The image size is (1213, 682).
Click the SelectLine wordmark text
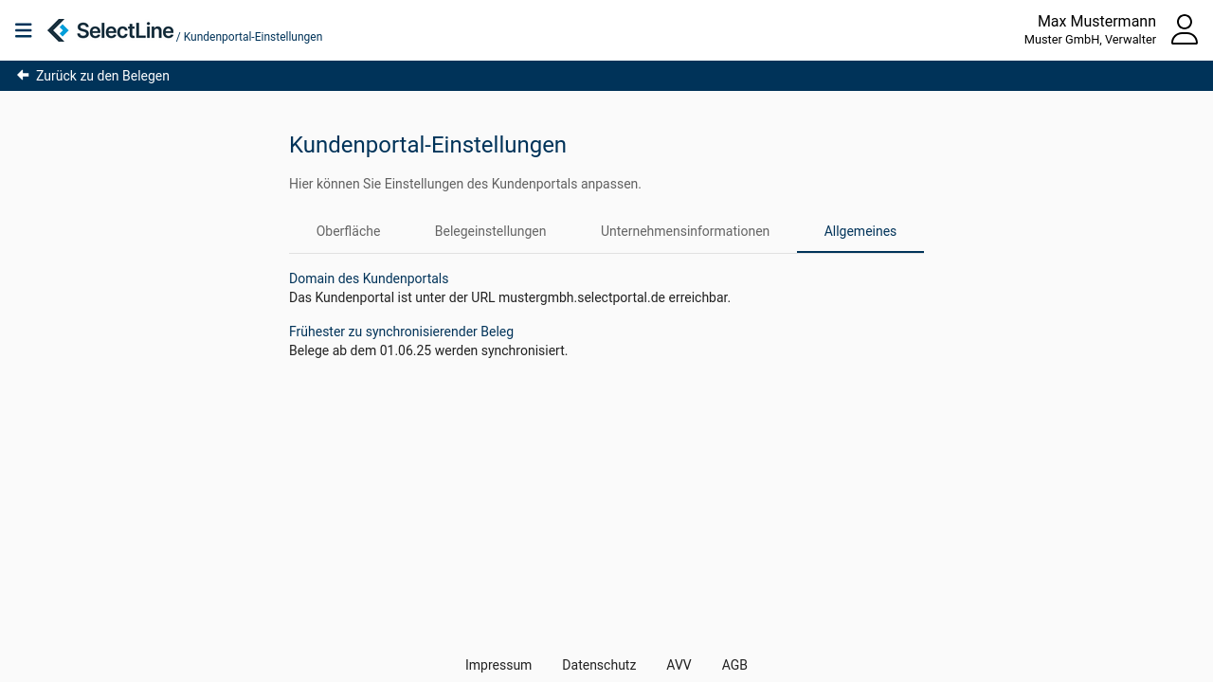point(125,30)
